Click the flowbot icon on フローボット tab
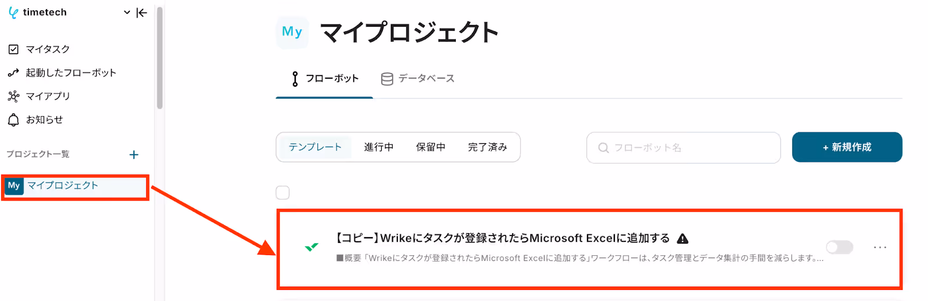Viewport: 928px width, 301px height. click(295, 79)
